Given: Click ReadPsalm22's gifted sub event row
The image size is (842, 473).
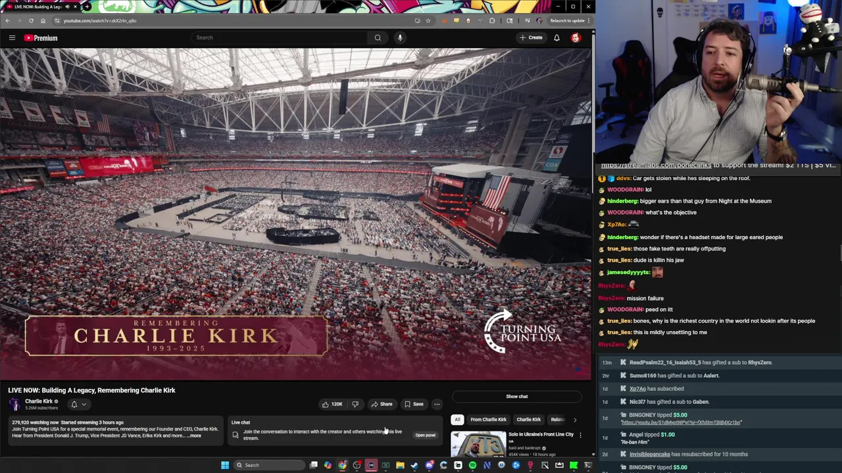Looking at the screenshot, I should tap(720, 362).
